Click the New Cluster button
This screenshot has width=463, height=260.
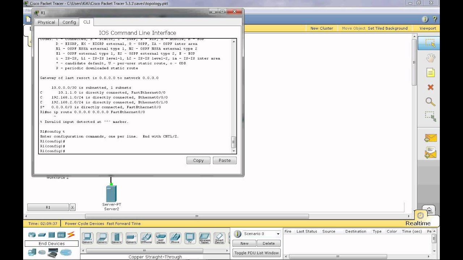(322, 28)
